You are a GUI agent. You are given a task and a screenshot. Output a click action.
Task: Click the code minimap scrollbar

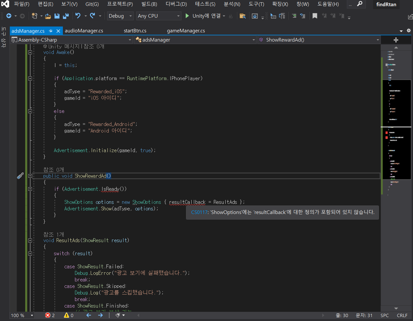point(396,178)
